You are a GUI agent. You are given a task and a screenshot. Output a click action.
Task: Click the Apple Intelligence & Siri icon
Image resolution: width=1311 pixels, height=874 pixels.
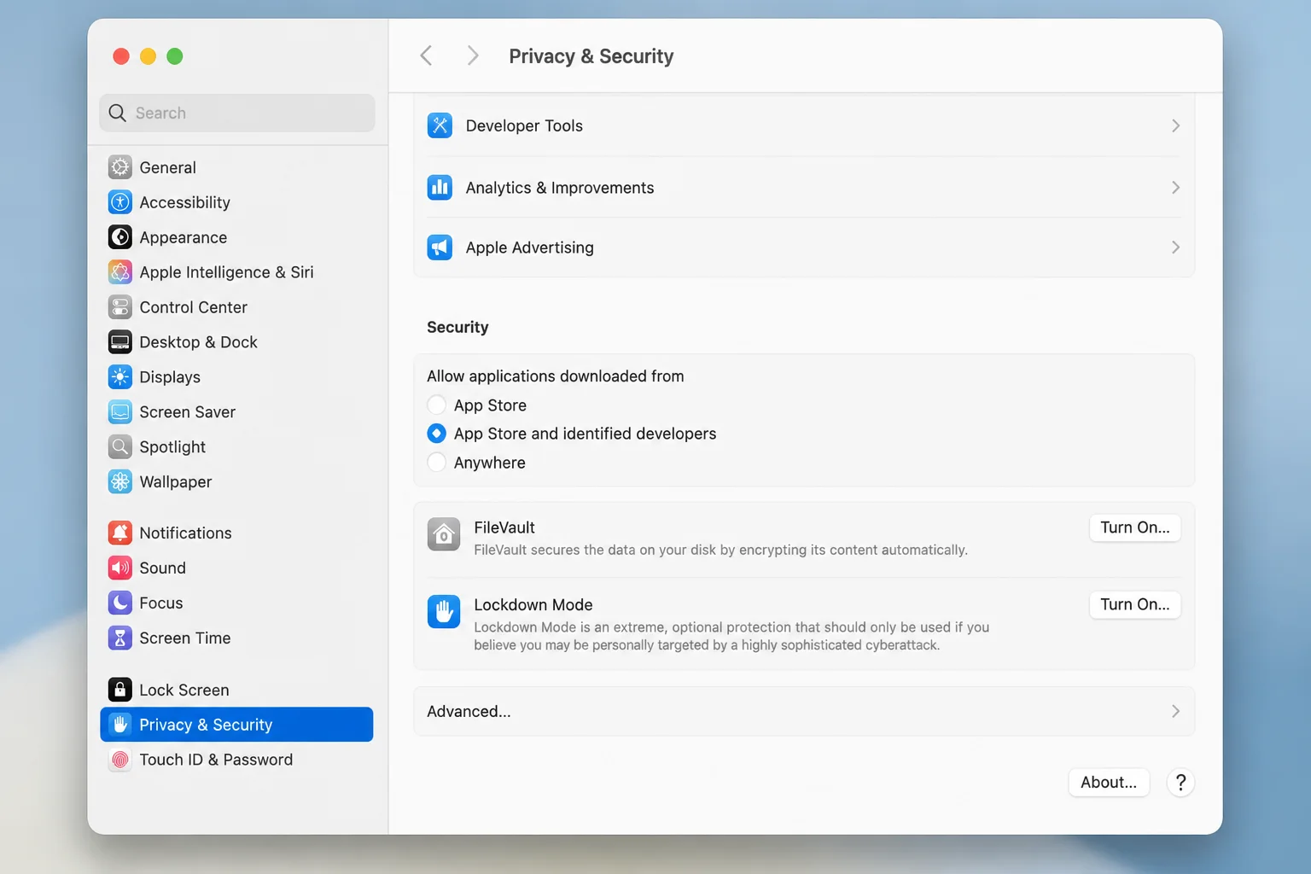tap(120, 272)
